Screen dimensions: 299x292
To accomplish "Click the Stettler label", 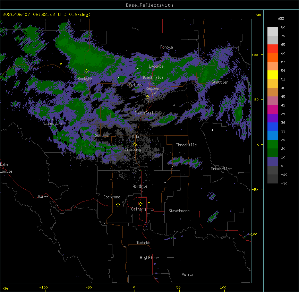I will [x=220, y=82].
